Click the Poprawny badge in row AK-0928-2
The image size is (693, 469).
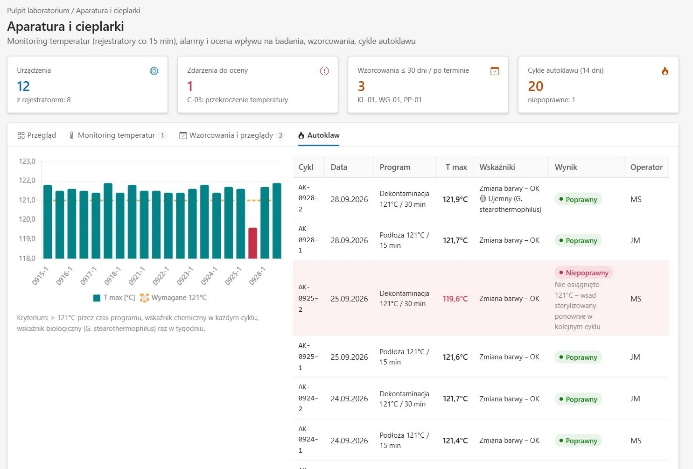578,199
